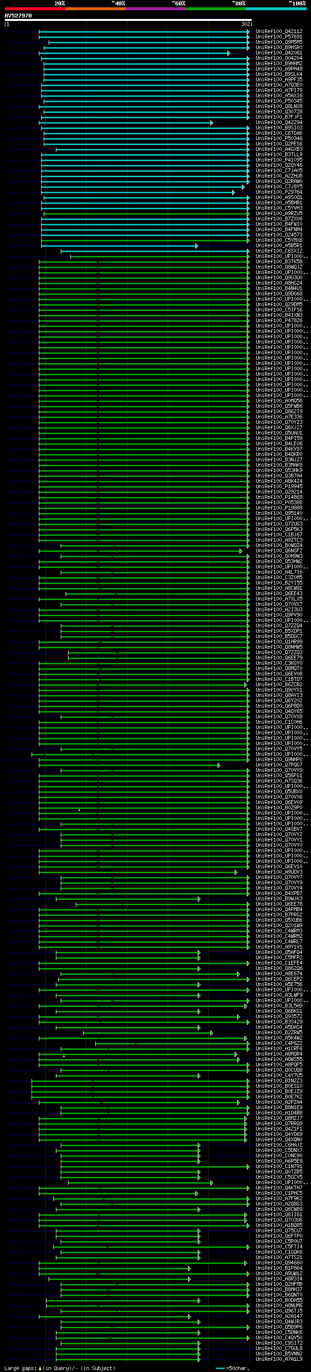Open hit UniRef100_C6SXI2

coord(279,251)
